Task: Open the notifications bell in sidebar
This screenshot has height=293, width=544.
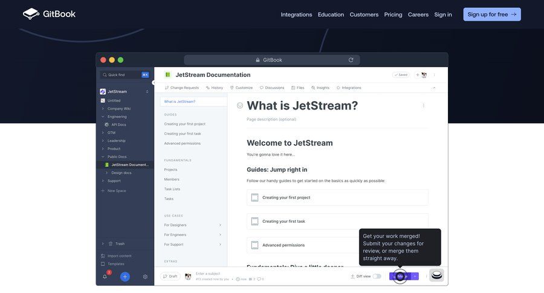Action: click(x=105, y=277)
